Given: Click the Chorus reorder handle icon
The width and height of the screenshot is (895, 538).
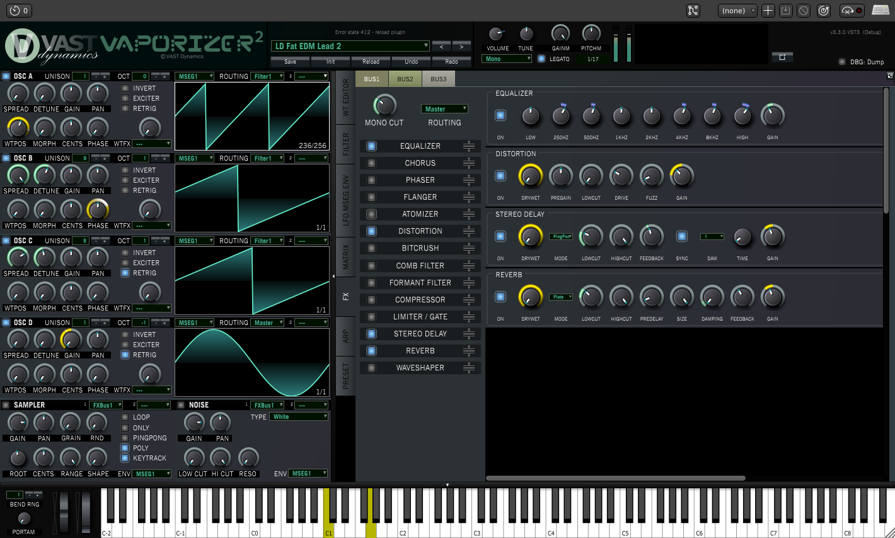Looking at the screenshot, I should (x=468, y=163).
